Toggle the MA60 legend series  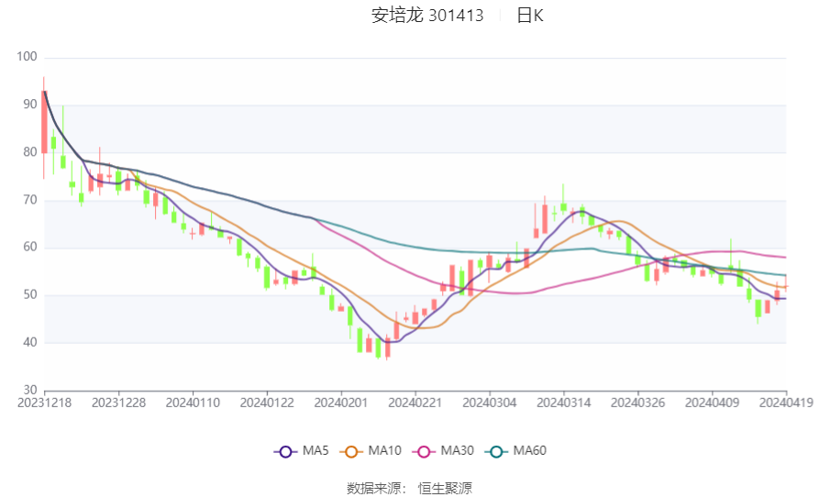pyautogui.click(x=515, y=451)
